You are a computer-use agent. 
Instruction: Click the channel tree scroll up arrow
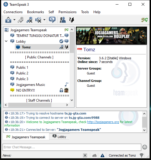(72, 29)
